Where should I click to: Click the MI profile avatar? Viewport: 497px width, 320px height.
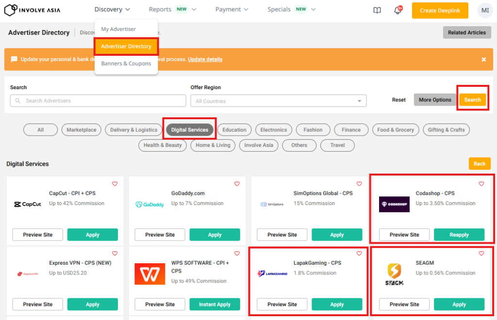484,10
